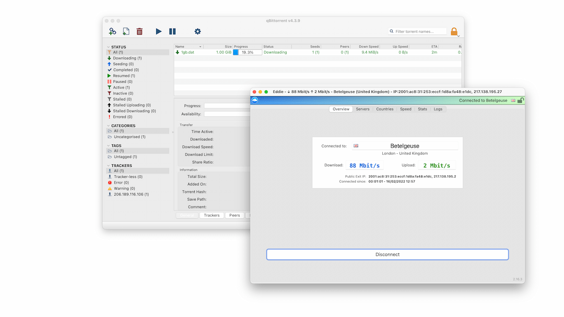This screenshot has height=317, width=564.
Task: Select Stalled (0) status filter
Action: click(x=122, y=99)
